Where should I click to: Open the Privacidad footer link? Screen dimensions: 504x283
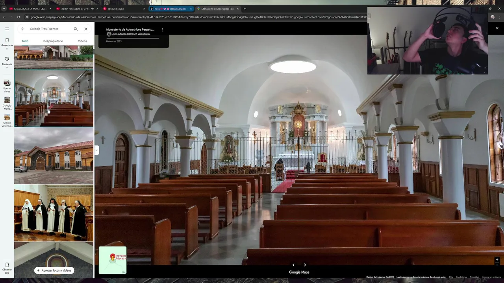pos(474,277)
